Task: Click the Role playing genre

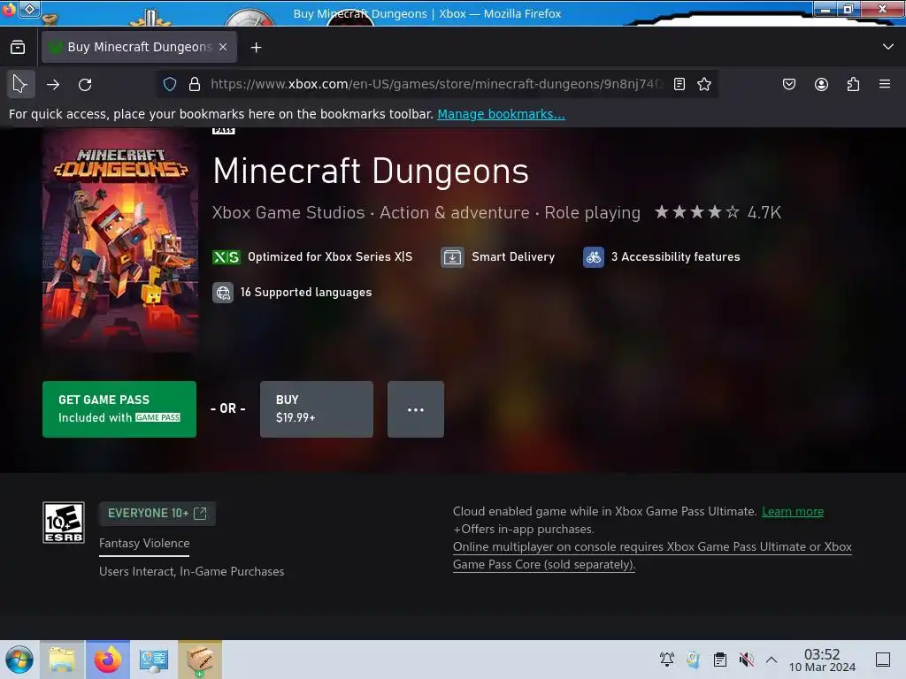Action: [x=592, y=212]
